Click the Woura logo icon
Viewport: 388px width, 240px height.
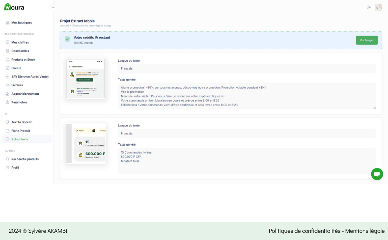pyautogui.click(x=8, y=7)
